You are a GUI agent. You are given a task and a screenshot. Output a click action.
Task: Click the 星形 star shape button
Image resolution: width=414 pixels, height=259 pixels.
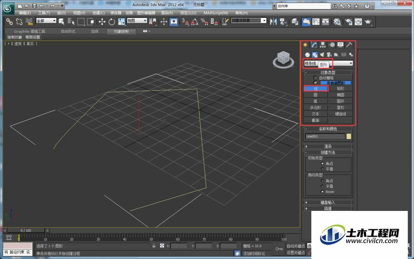tap(341, 108)
